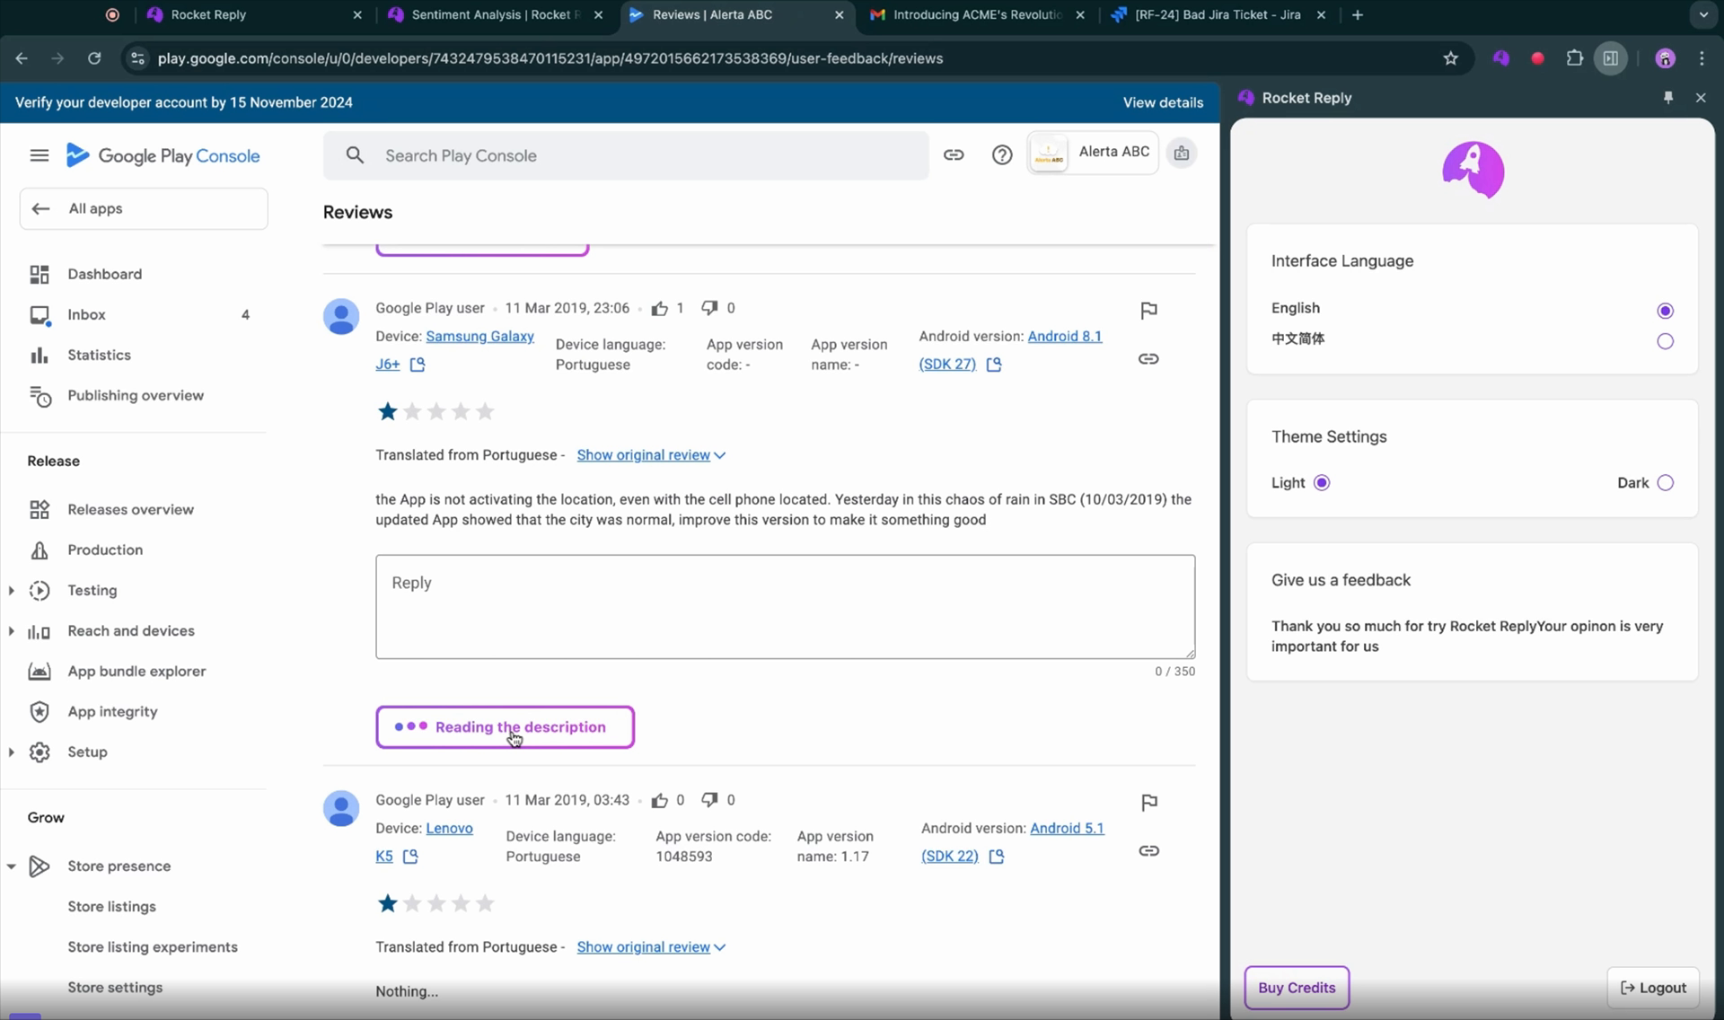Click the flag icon on first review
Viewport: 1724px width, 1020px height.
(1148, 311)
